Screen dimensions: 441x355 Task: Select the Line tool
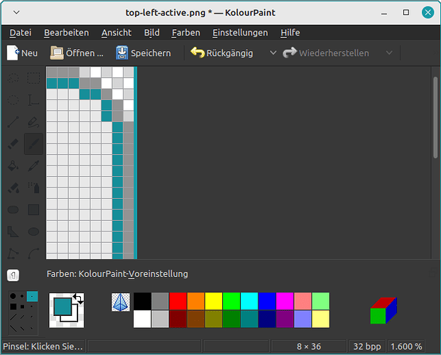pyautogui.click(x=13, y=122)
